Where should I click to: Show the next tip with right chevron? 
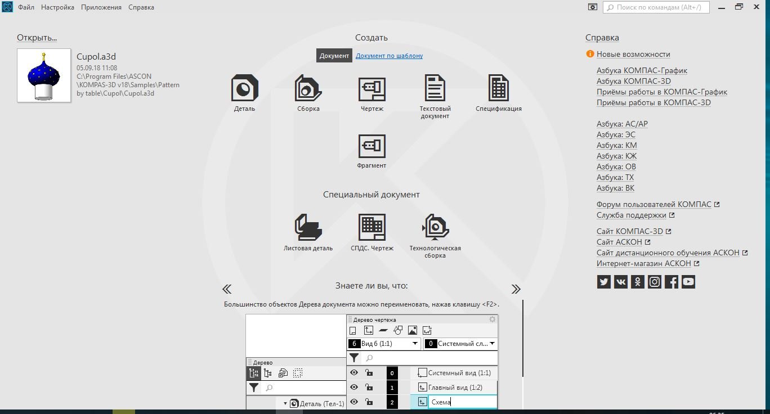[x=516, y=289]
